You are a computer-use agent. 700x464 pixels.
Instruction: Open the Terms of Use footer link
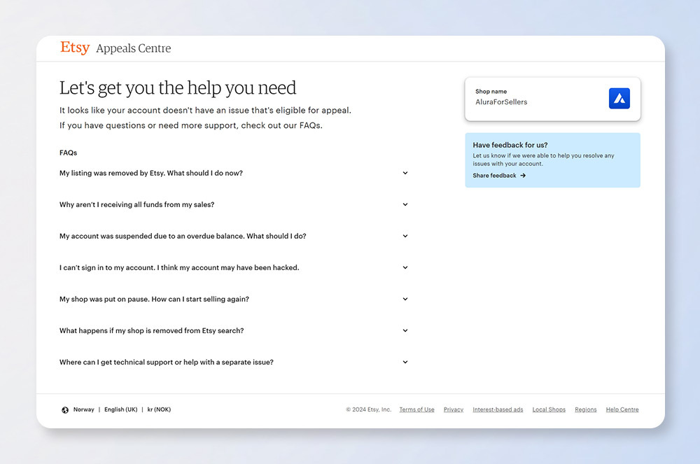coord(416,409)
